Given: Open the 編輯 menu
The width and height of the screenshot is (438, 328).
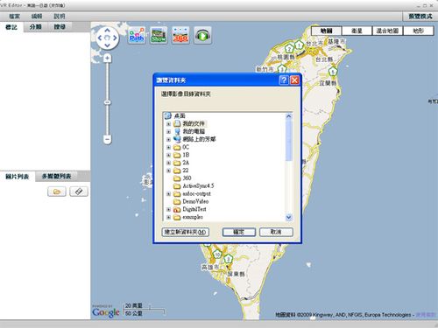Looking at the screenshot, I should pyautogui.click(x=37, y=17).
